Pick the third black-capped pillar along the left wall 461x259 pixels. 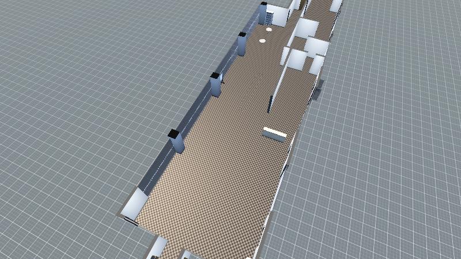pos(242,44)
